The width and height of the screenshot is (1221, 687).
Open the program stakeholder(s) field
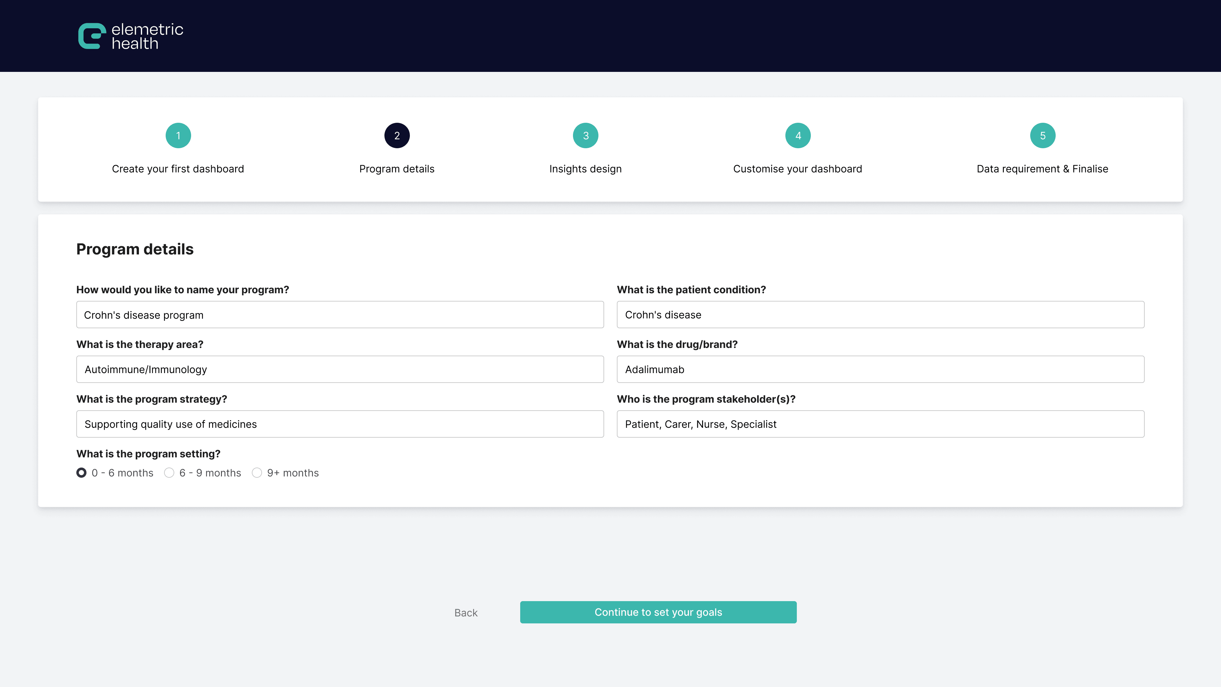click(880, 424)
